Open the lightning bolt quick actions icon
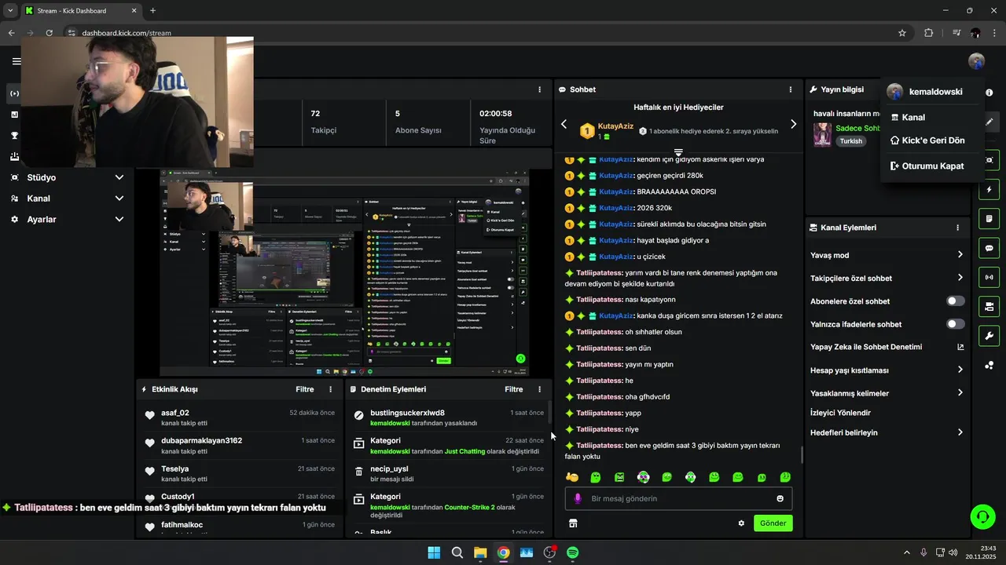The height and width of the screenshot is (565, 1006). click(989, 190)
